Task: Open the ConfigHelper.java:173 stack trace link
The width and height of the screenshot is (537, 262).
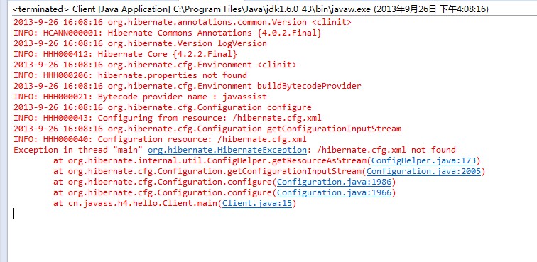Action: [x=423, y=160]
